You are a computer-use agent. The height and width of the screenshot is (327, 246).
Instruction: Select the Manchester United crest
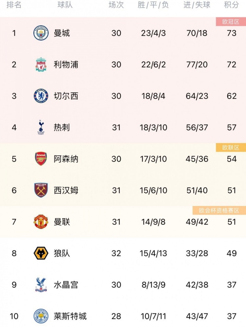pyautogui.click(x=41, y=222)
